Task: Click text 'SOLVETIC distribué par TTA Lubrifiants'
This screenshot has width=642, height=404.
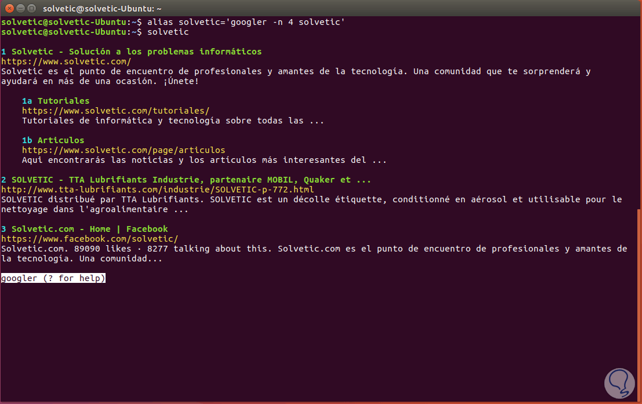Action: [x=102, y=199]
